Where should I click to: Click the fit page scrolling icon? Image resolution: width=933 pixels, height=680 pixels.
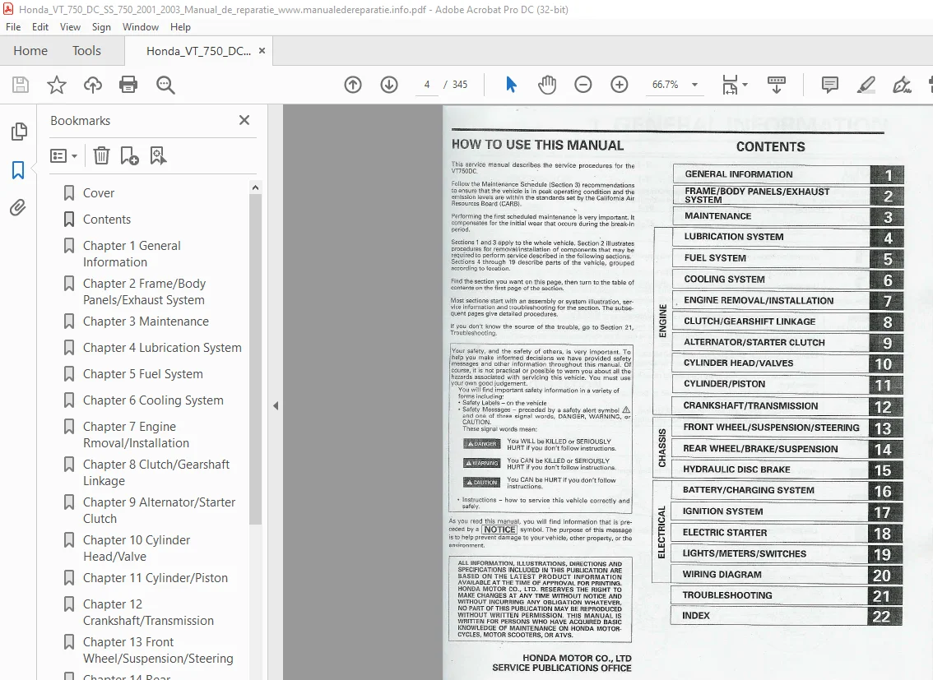[730, 85]
